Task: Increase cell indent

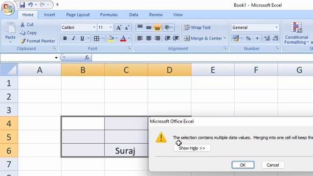Action: pos(176,38)
